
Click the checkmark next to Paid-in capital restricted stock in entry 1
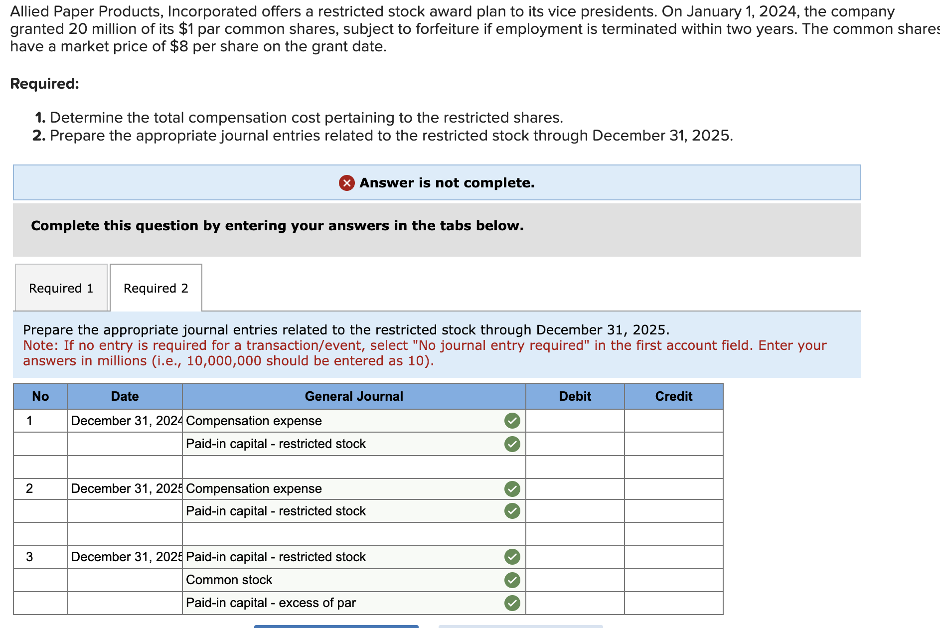click(x=512, y=444)
